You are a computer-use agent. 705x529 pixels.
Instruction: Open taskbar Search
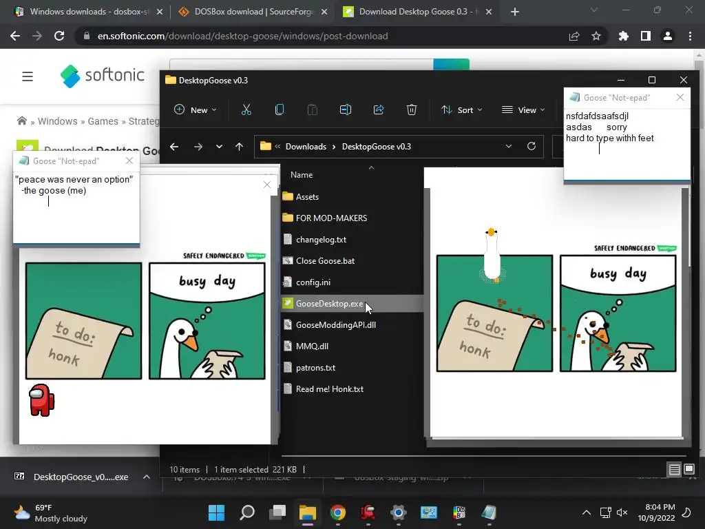247,512
